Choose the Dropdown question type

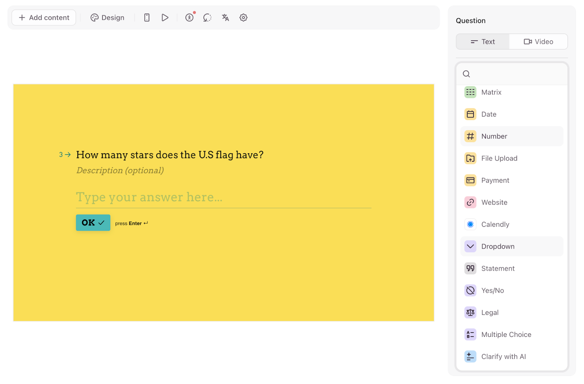pos(512,246)
